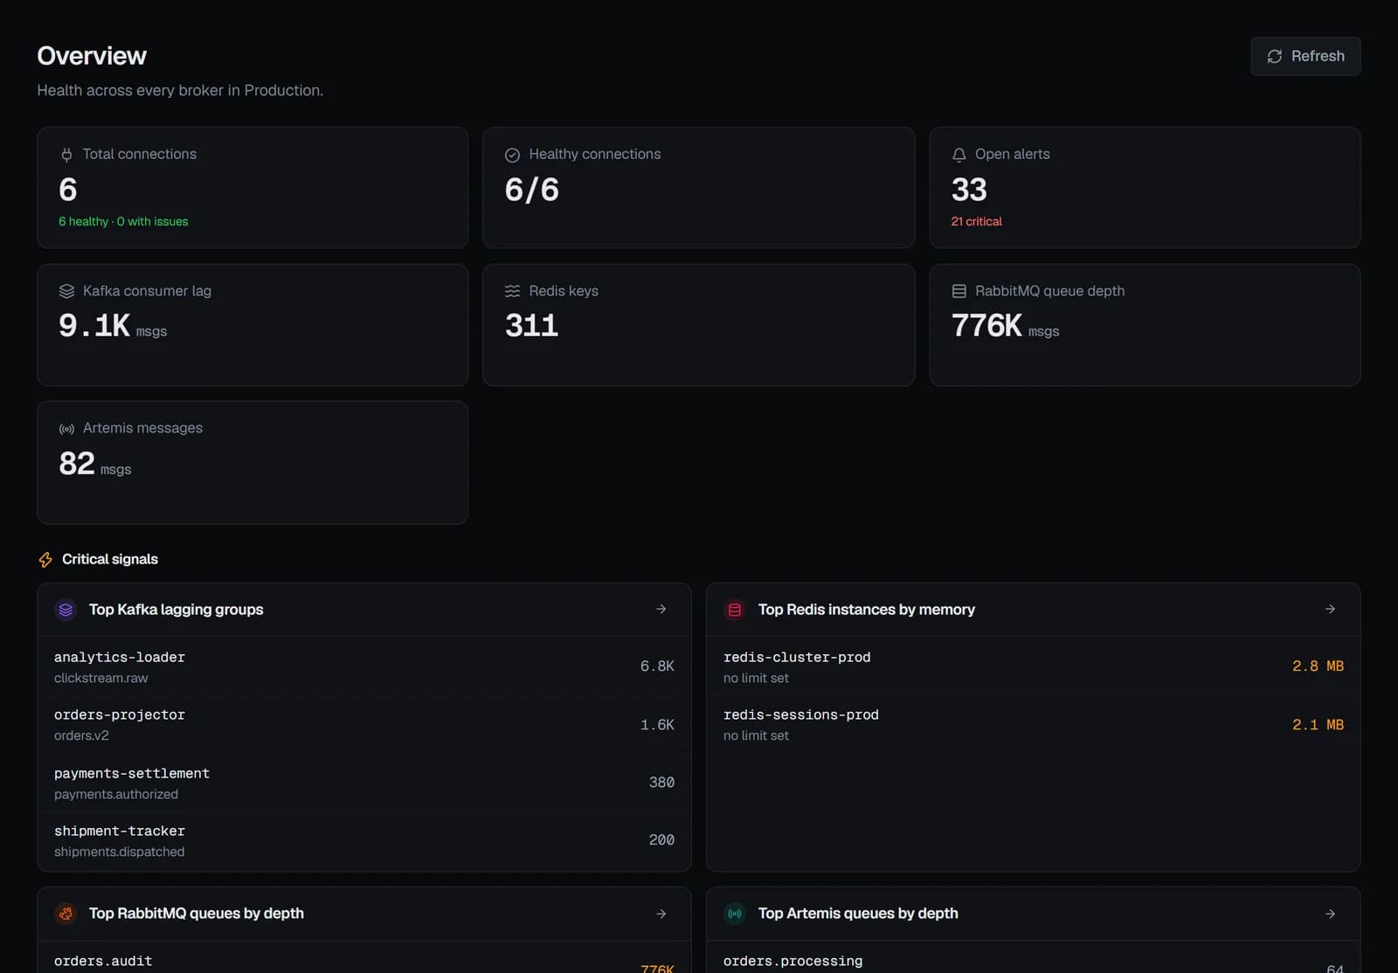Open Top Artemis queues by depth arrow
Viewport: 1398px width, 973px height.
(1330, 914)
